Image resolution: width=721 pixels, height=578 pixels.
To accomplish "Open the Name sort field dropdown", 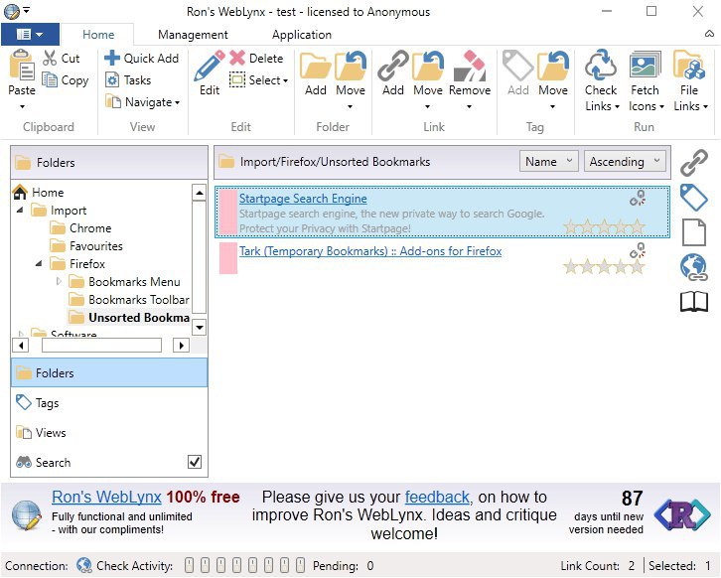I will [x=548, y=162].
